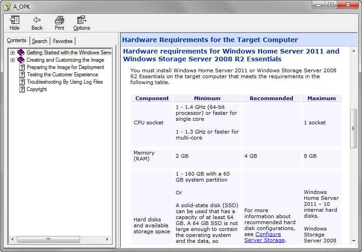Click the content pane vertical scrollbar thumb
The height and width of the screenshot is (252, 362).
click(354, 129)
